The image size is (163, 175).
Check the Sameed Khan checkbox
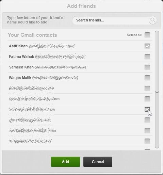pos(147,67)
